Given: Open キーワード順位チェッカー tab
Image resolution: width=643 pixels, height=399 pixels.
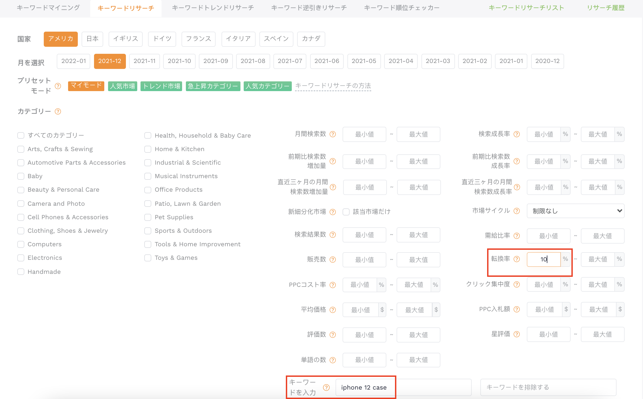Looking at the screenshot, I should (x=402, y=8).
